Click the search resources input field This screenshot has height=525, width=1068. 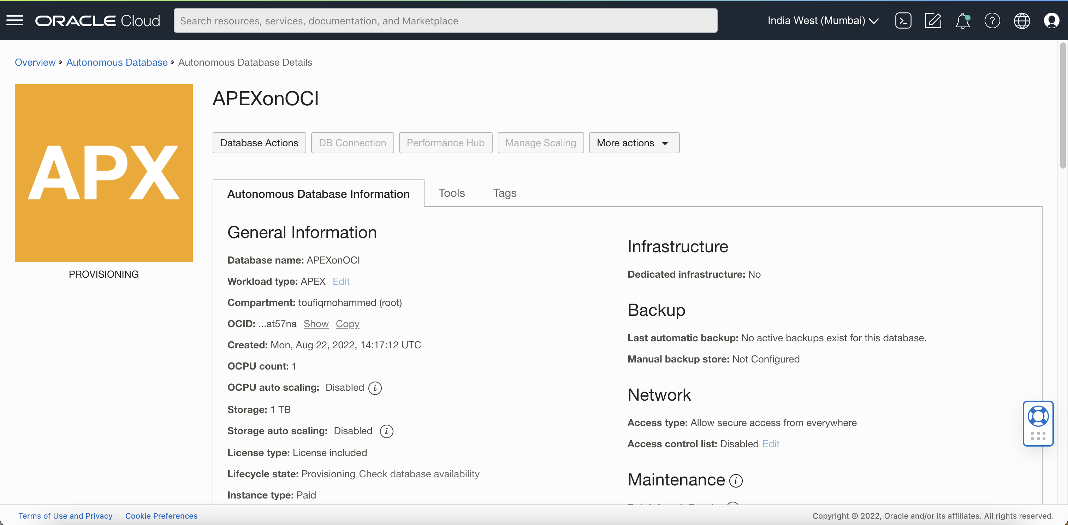point(445,20)
